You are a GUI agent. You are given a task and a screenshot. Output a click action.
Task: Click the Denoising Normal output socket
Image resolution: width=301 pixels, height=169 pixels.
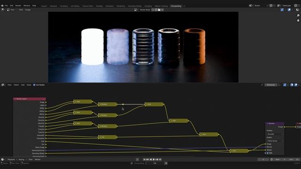(x=46, y=150)
